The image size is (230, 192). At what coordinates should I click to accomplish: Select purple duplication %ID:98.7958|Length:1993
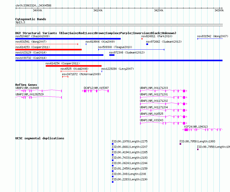[x=197, y=141]
